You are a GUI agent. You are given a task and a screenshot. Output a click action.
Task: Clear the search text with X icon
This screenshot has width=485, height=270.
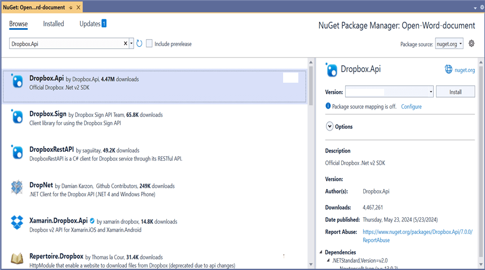125,43
